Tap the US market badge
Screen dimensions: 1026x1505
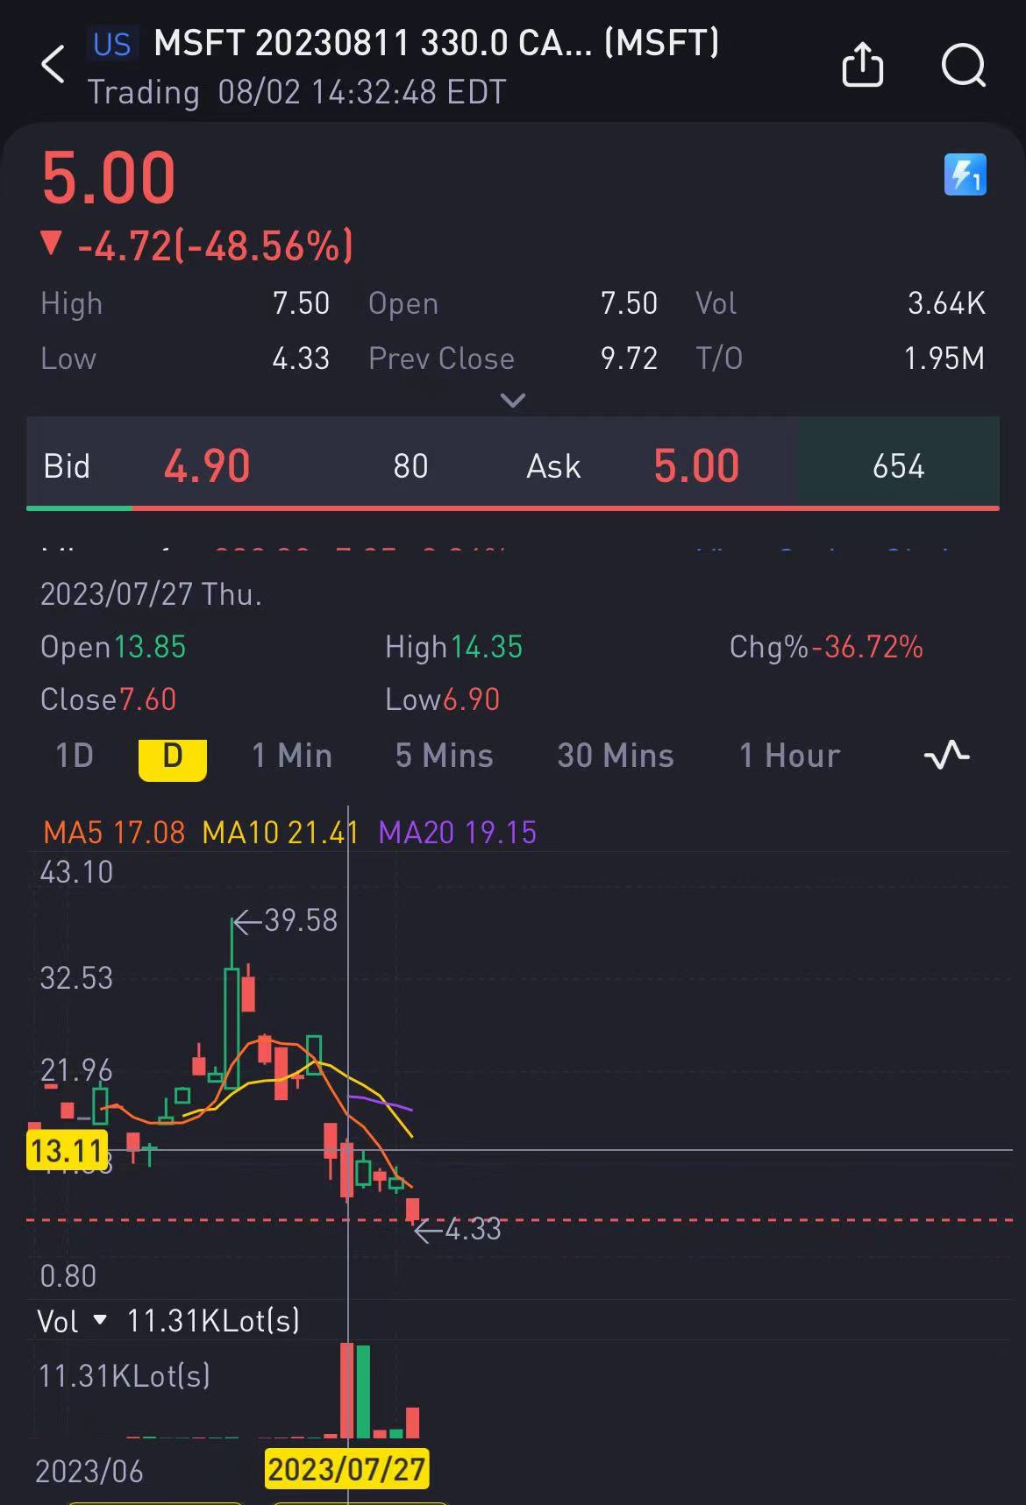[x=112, y=44]
